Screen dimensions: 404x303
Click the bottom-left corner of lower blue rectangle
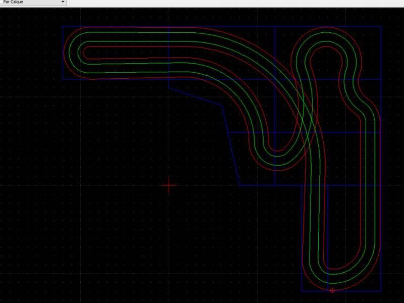pos(302,291)
